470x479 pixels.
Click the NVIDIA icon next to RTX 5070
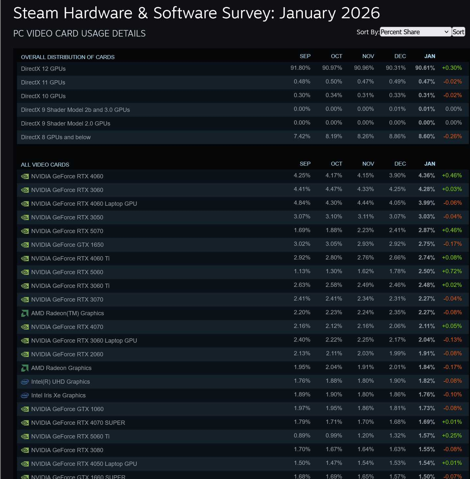[x=25, y=231]
